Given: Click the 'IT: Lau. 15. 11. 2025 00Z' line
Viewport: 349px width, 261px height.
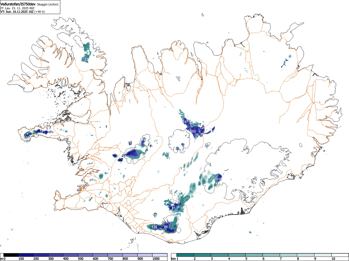Looking at the screenshot, I should [x=17, y=8].
